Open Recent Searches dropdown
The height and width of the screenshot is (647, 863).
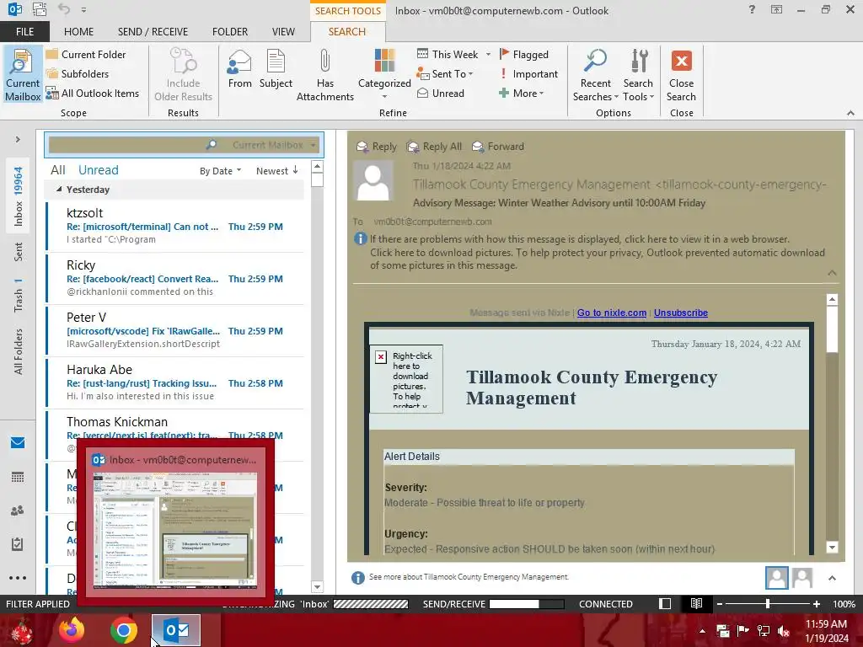(596, 75)
